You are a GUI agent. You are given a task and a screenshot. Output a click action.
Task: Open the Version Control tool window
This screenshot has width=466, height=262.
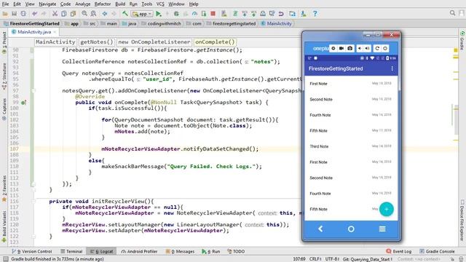32,251
